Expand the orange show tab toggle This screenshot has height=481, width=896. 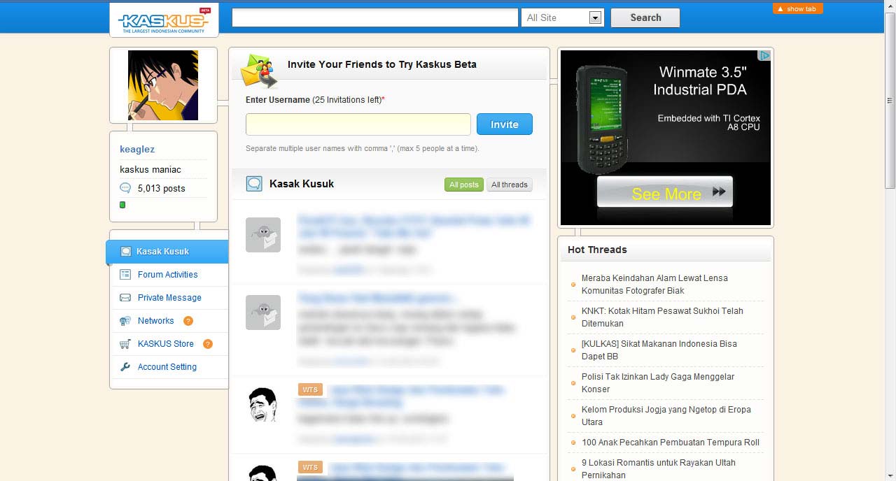point(797,9)
